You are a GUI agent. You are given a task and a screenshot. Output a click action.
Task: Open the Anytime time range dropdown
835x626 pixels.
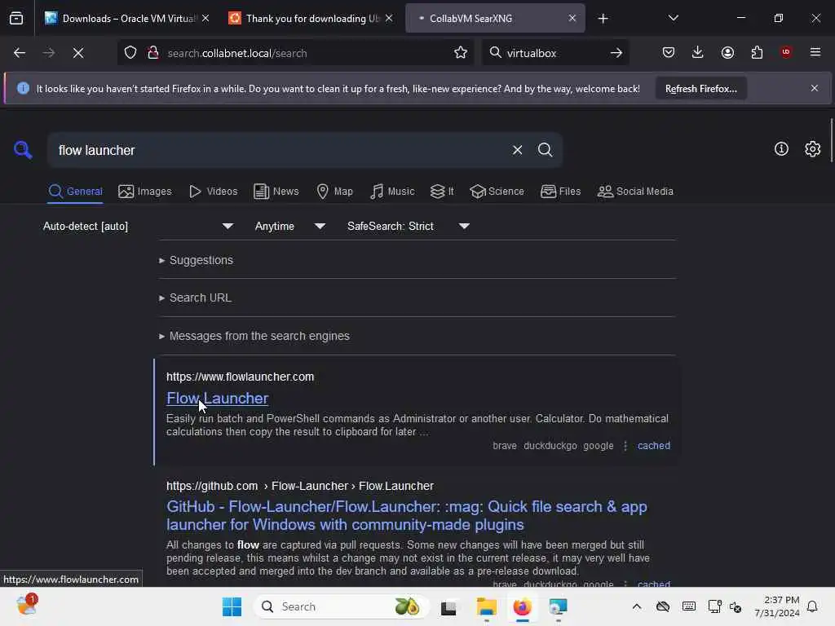[289, 227]
